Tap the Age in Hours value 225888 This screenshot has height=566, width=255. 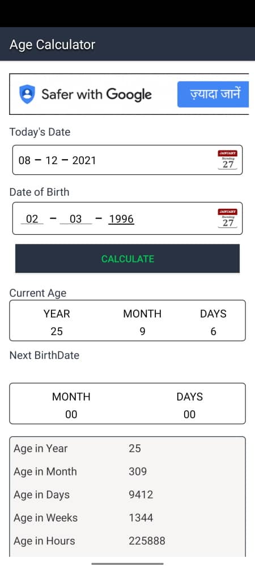tap(147, 541)
